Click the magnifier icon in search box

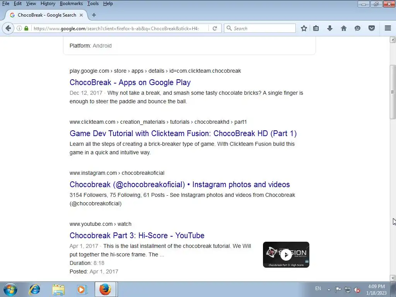229,28
